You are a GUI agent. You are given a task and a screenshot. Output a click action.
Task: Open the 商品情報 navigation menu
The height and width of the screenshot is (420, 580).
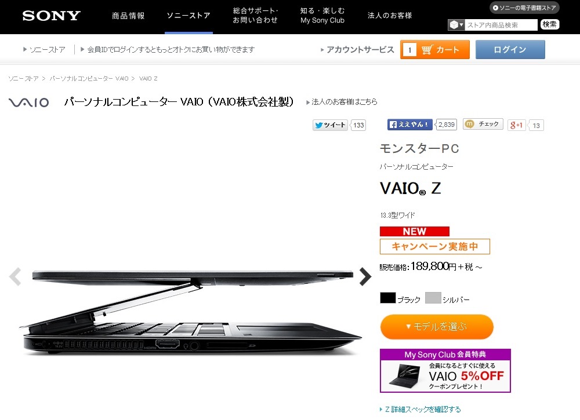click(128, 16)
